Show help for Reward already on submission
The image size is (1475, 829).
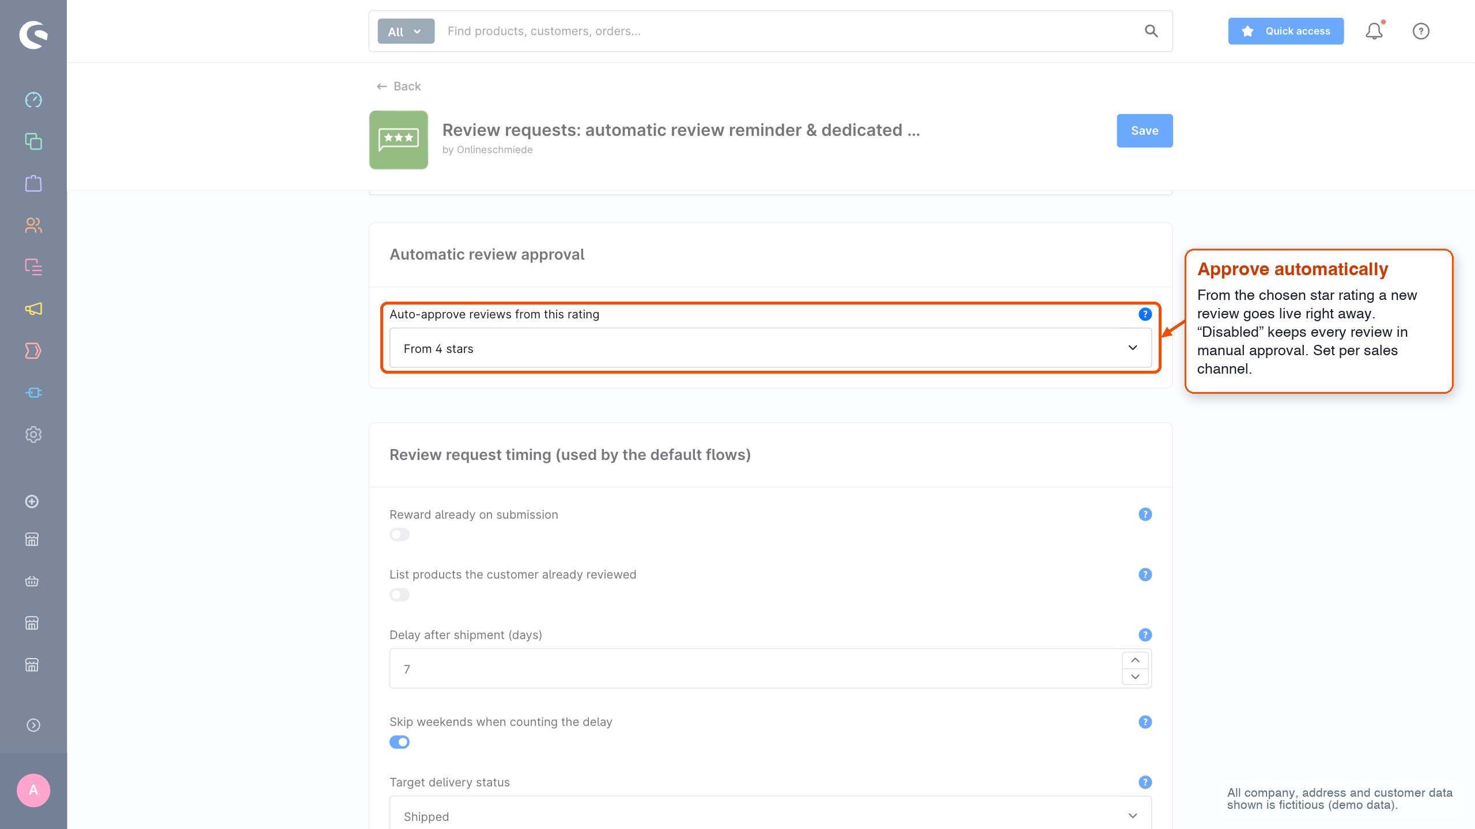pyautogui.click(x=1145, y=515)
